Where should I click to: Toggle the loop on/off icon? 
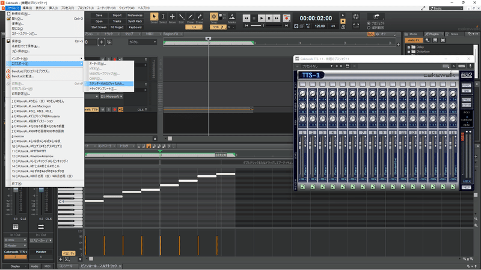pyautogui.click(x=356, y=17)
